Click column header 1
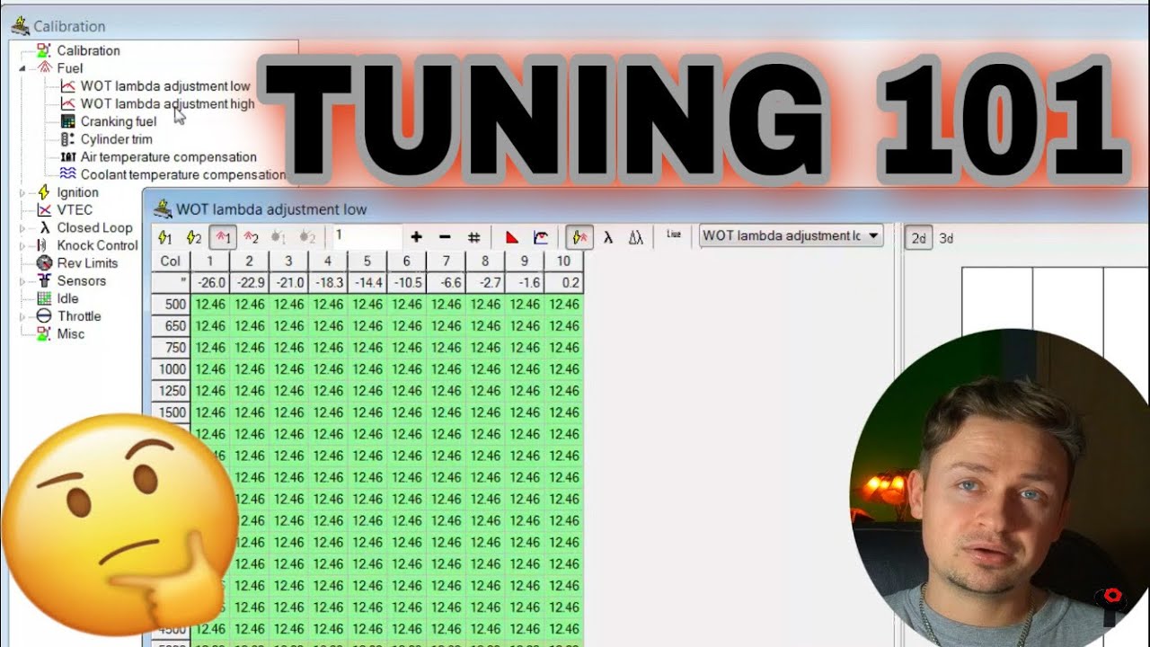 (210, 261)
